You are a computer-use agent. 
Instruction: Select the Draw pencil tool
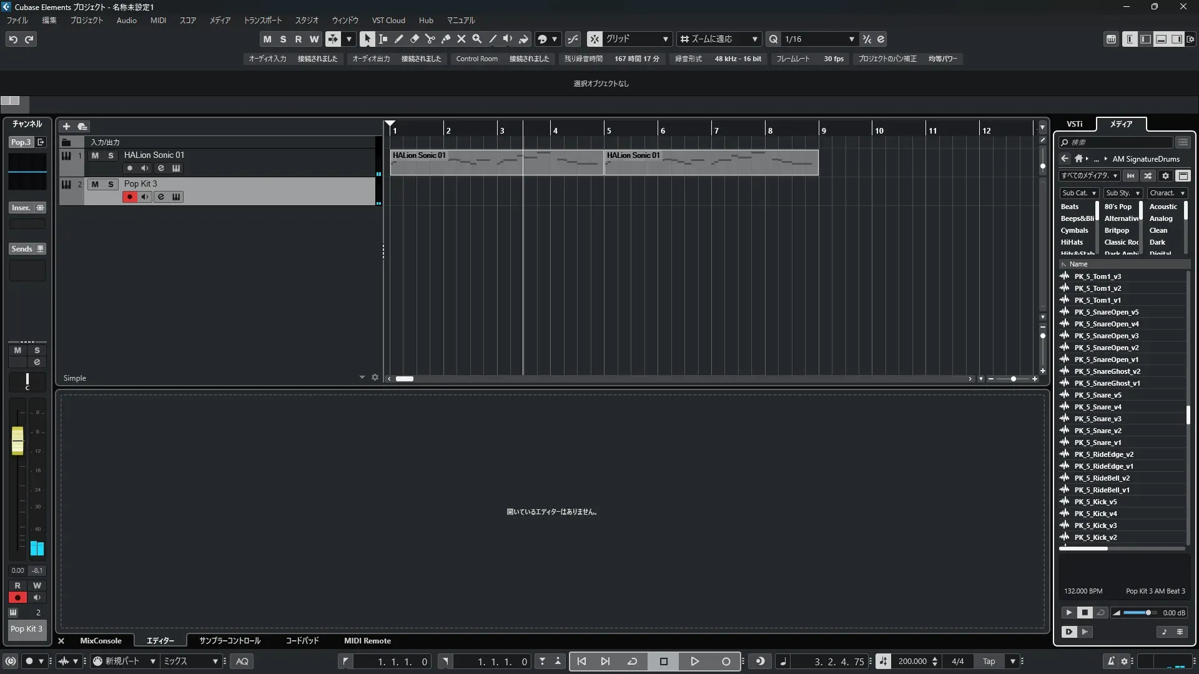click(399, 39)
